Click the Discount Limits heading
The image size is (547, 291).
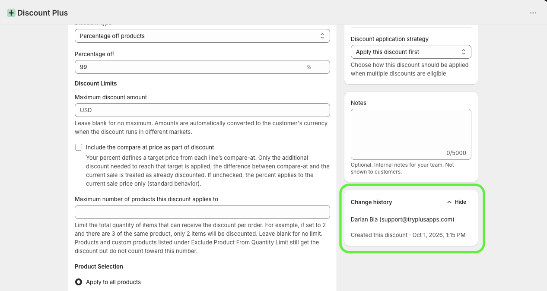click(x=96, y=83)
